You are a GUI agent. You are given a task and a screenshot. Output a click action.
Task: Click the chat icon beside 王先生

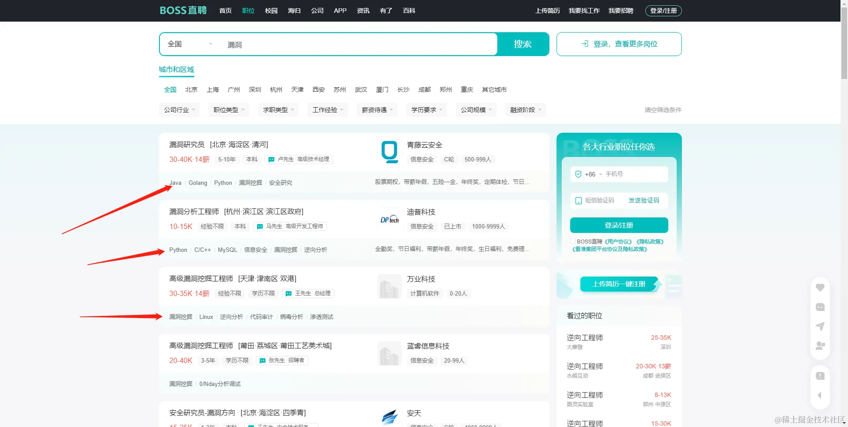point(288,294)
